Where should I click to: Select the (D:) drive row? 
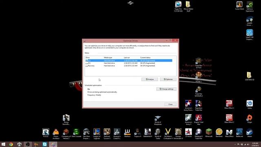129,63
